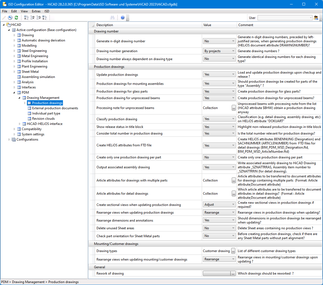Open the File menu
Screen dimensions: 323x285
[5, 11]
